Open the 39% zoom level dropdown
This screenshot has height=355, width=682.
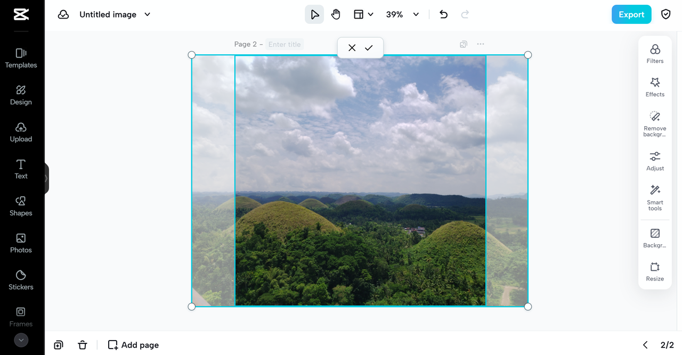click(x=402, y=14)
